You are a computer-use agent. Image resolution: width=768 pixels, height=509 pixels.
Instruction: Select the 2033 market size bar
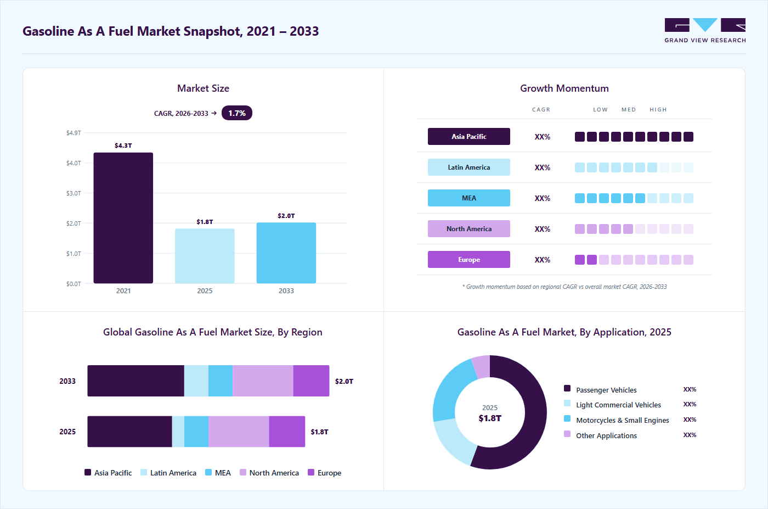286,253
